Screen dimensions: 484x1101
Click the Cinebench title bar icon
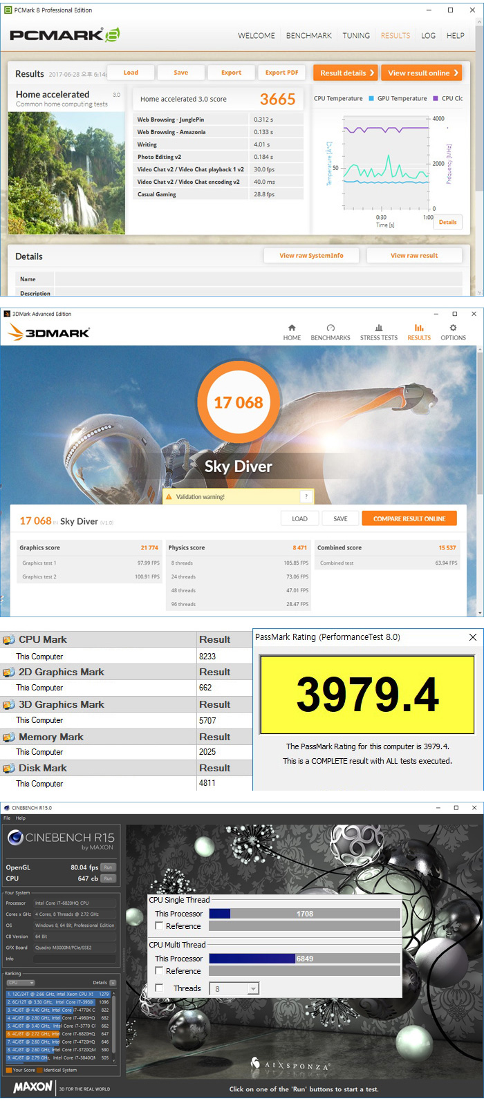click(x=7, y=807)
